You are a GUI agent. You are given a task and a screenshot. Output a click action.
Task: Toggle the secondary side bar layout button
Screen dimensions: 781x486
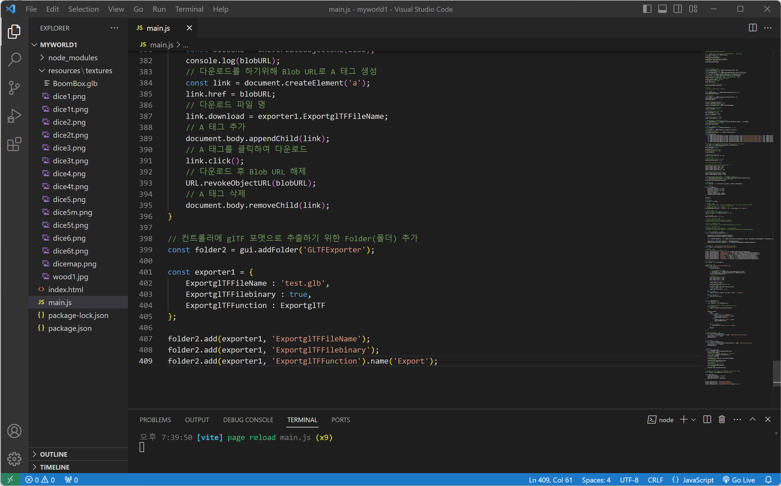pyautogui.click(x=677, y=9)
